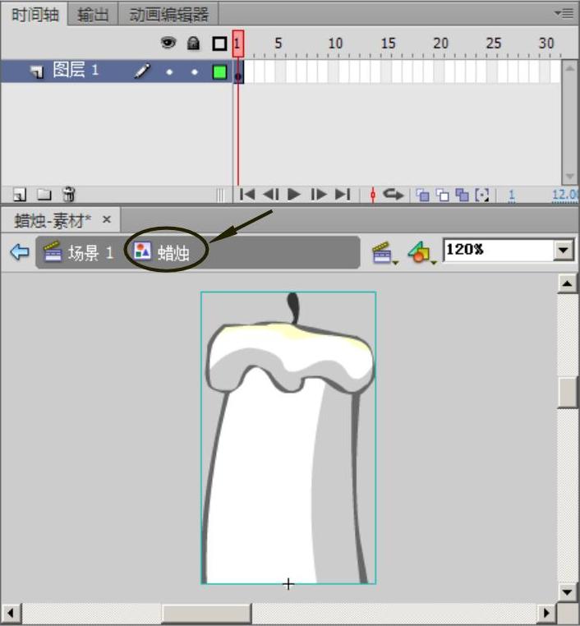Image resolution: width=580 pixels, height=626 pixels.
Task: Click the New Folder icon in timeline
Action: (x=44, y=195)
